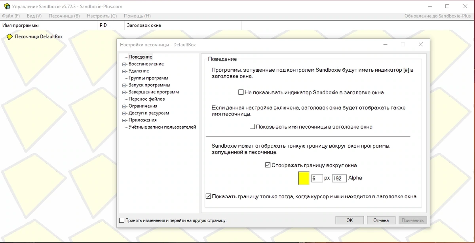Expand the Удаление tree node

pyautogui.click(x=124, y=71)
